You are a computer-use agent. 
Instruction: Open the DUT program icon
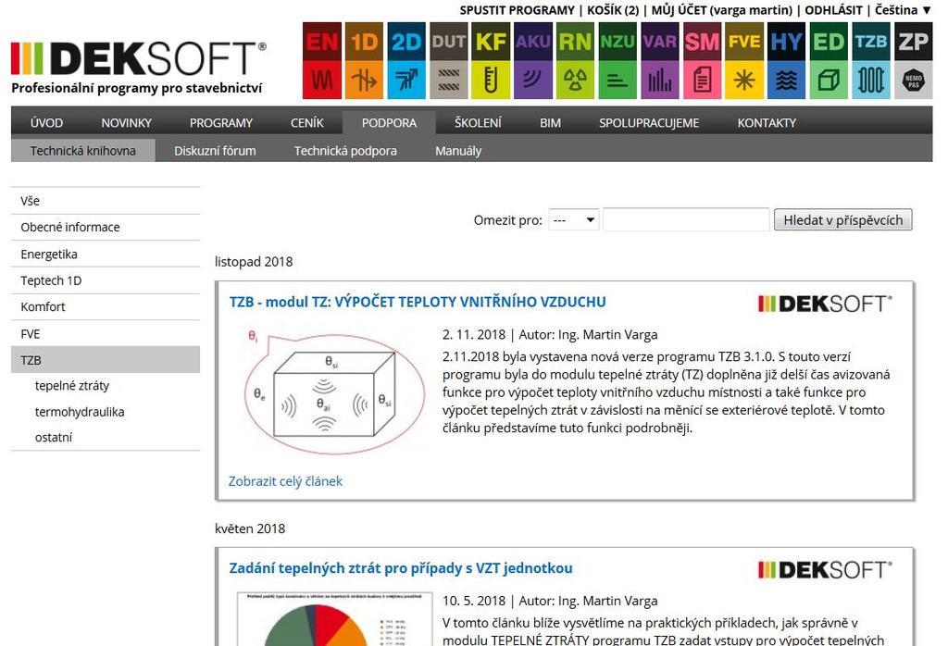[x=449, y=60]
